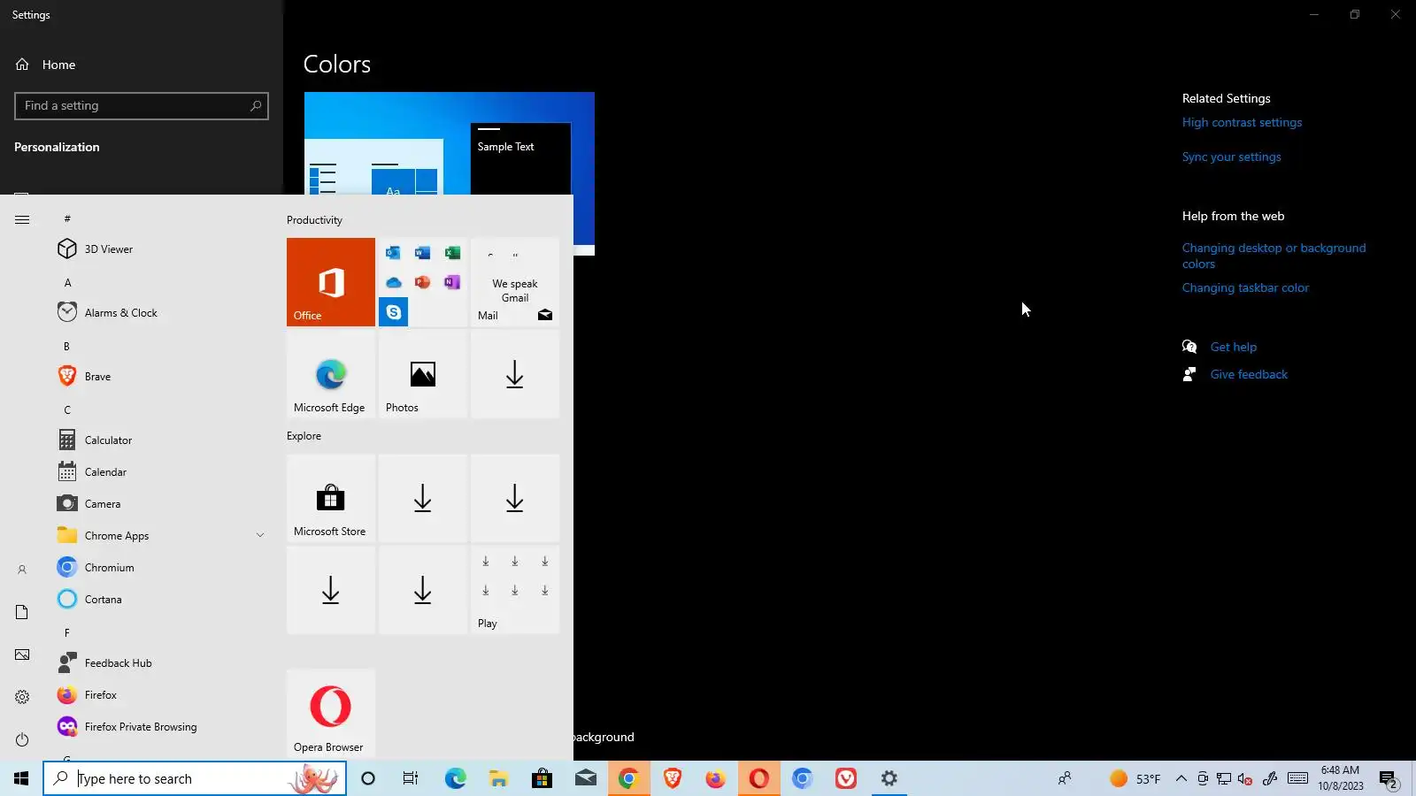Click the letter F app list header
This screenshot has width=1416, height=796.
(67, 633)
